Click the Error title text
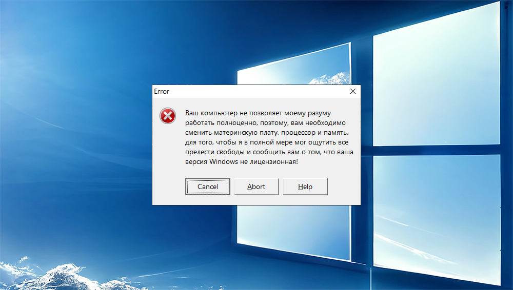Screen dimensions: 513x290 [162, 92]
